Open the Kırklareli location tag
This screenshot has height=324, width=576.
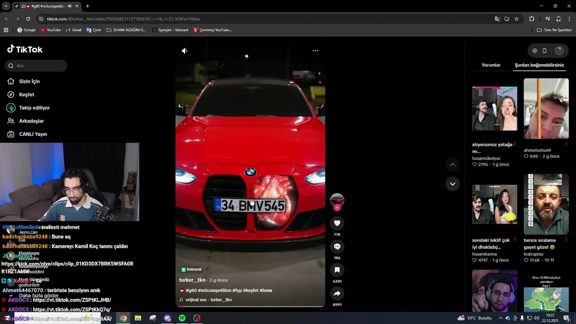191,270
